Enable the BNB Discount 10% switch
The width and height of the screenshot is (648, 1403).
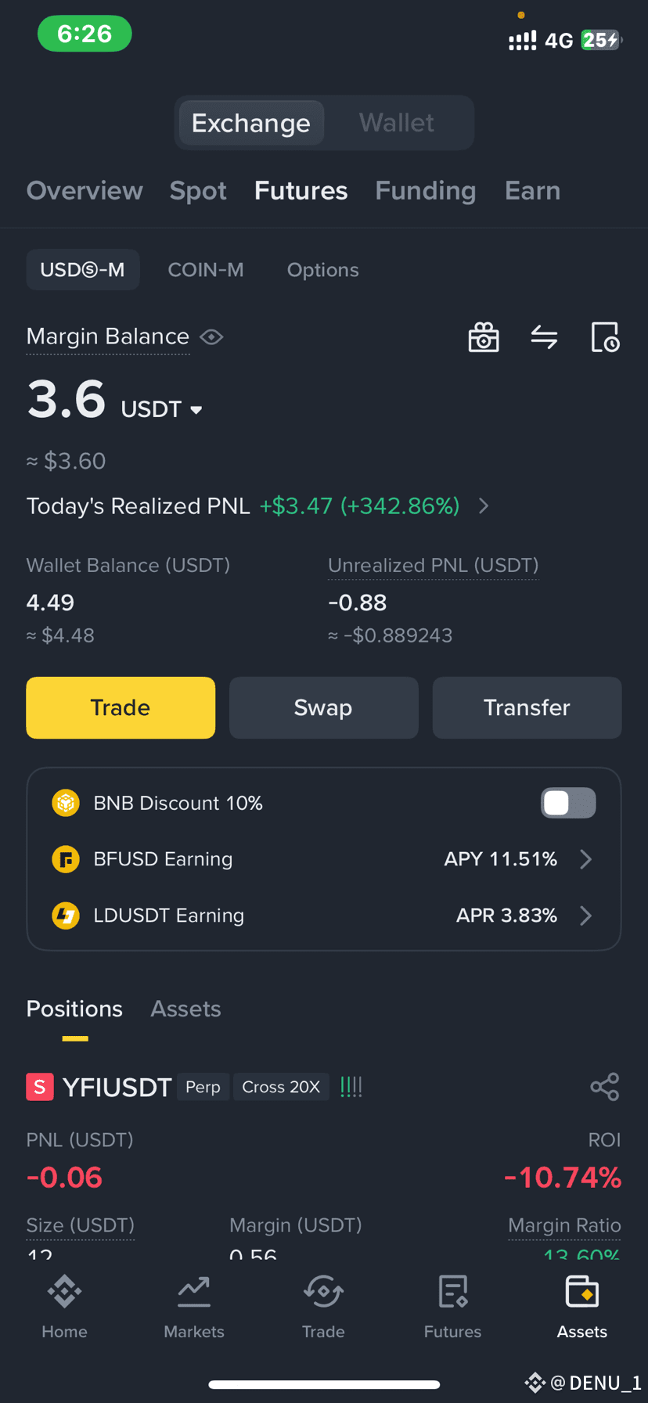tap(568, 803)
